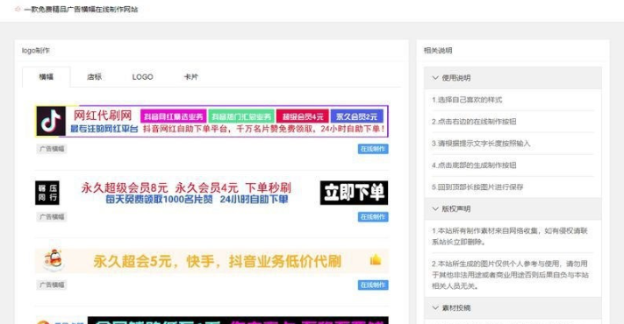
Task: Open the 网红代刷网 banner image
Action: [212, 121]
